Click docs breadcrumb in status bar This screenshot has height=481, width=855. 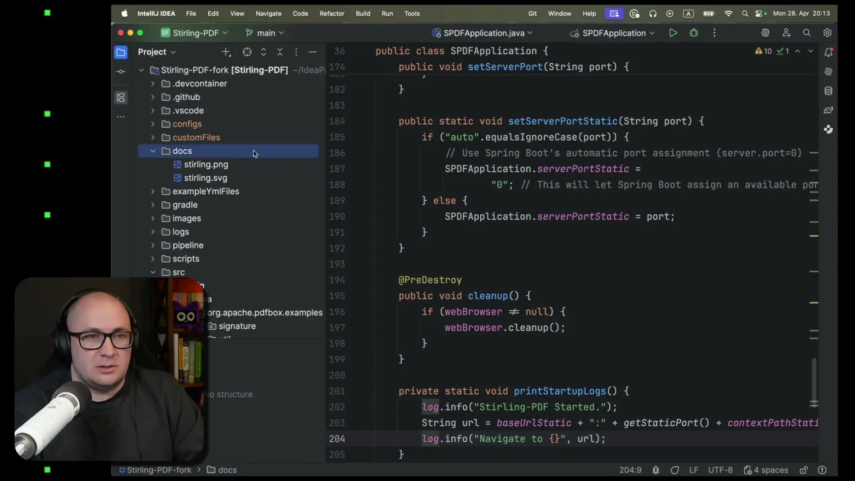click(x=222, y=470)
